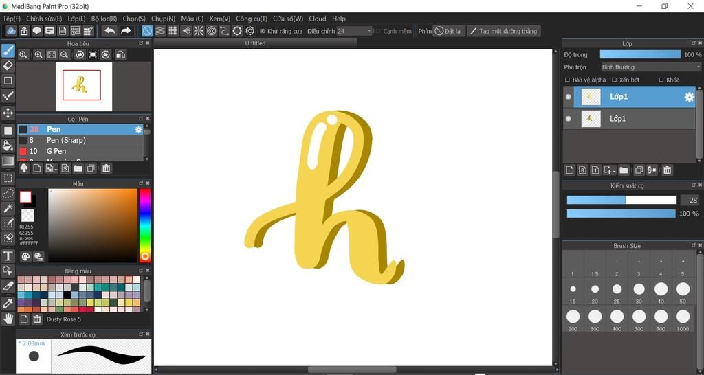Select the Brush tool in left toolbar
This screenshot has width=704, height=375.
click(x=8, y=51)
